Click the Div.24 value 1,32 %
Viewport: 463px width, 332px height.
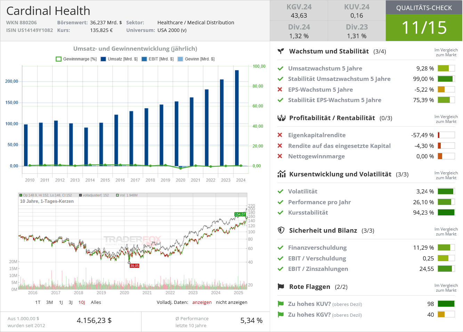(x=299, y=36)
